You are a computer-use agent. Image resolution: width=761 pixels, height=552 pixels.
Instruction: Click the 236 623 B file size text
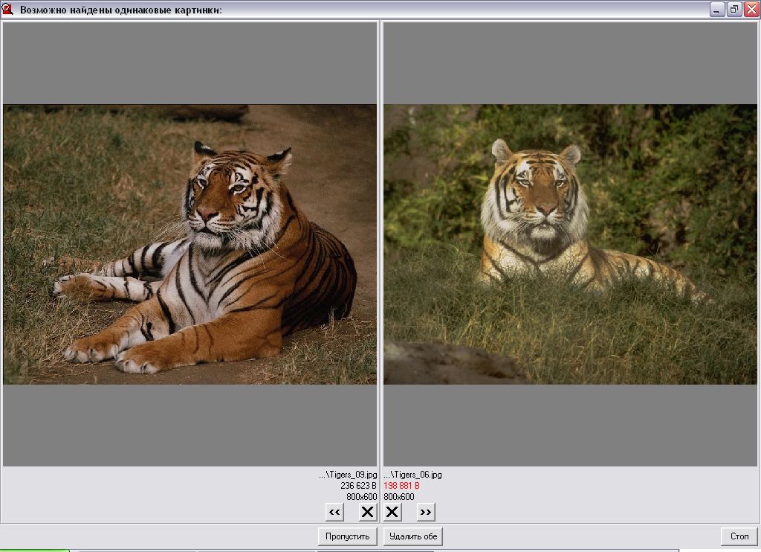tap(359, 486)
